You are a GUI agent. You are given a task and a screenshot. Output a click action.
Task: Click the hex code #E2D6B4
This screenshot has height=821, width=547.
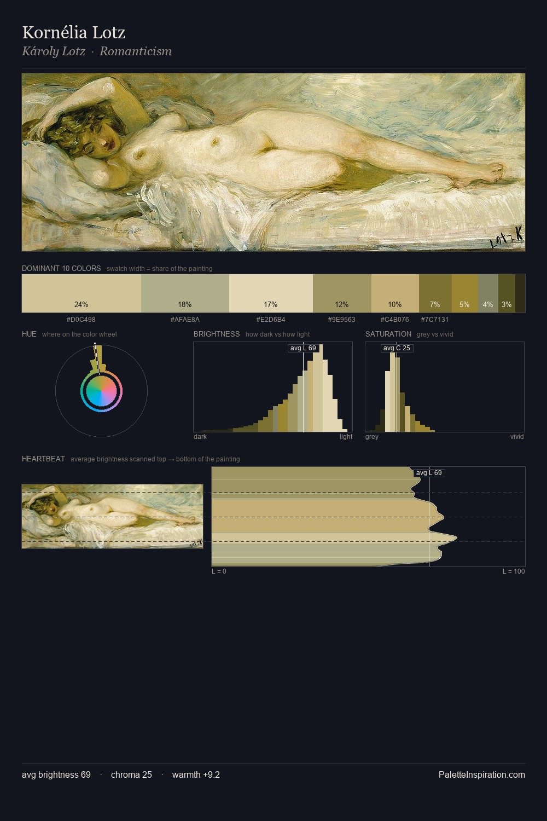[271, 320]
